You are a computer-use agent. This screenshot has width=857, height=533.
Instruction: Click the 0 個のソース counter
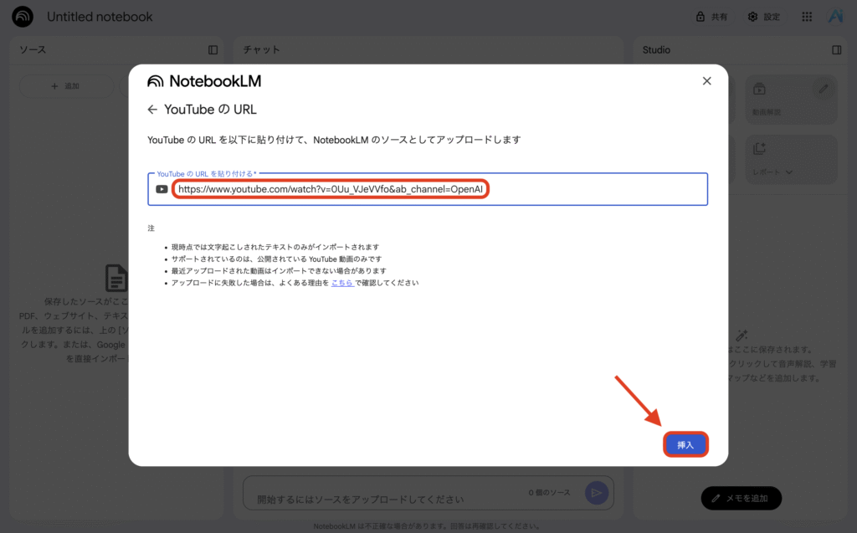pyautogui.click(x=549, y=493)
